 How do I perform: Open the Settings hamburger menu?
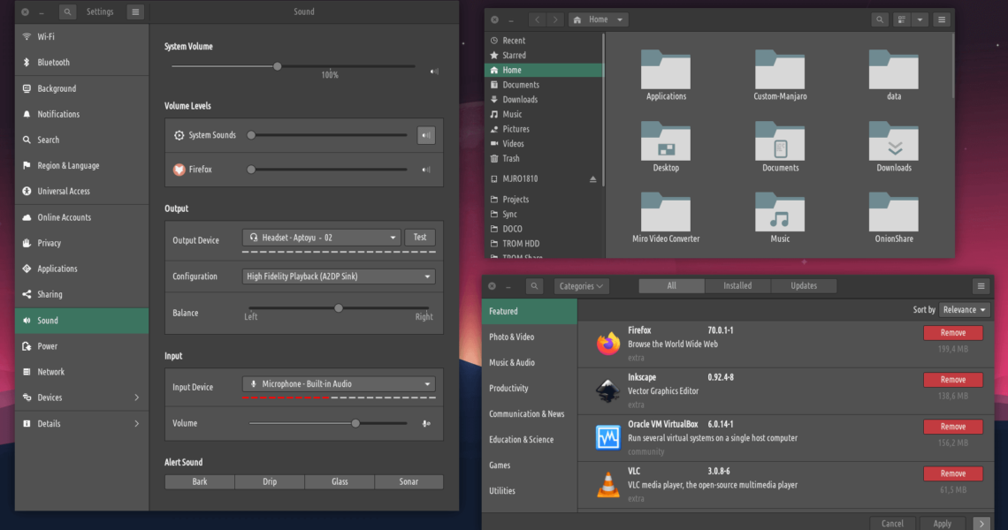tap(134, 12)
